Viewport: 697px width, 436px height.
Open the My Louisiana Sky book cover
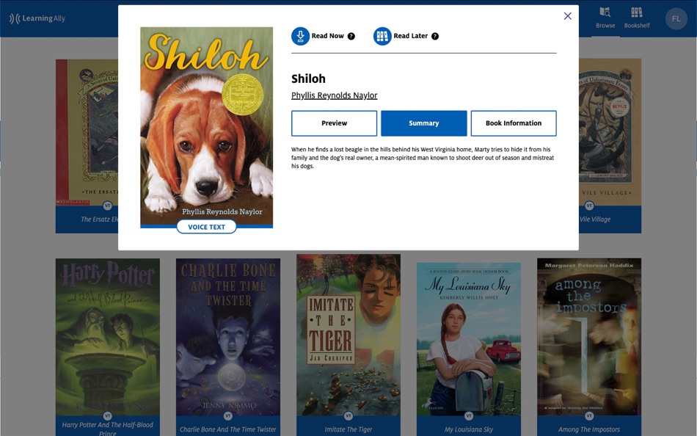click(469, 339)
